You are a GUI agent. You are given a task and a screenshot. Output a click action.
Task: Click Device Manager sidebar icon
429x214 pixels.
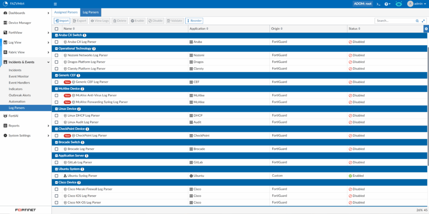[5, 23]
